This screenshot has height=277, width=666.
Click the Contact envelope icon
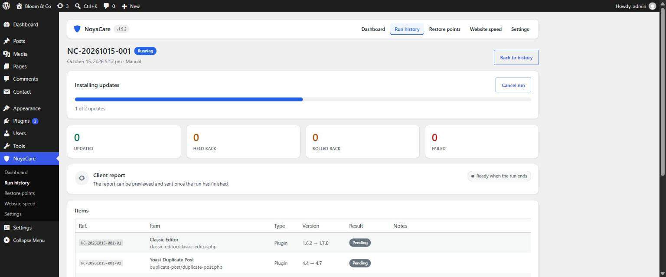pos(7,92)
